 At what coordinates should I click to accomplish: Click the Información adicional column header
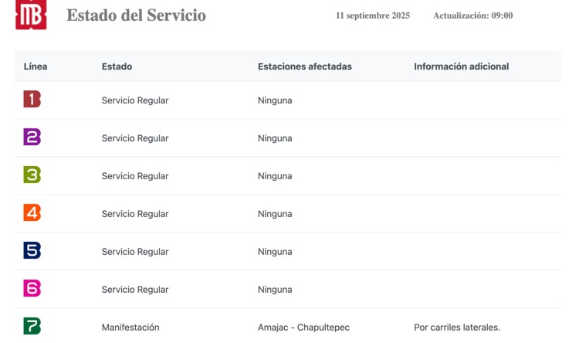pyautogui.click(x=461, y=66)
